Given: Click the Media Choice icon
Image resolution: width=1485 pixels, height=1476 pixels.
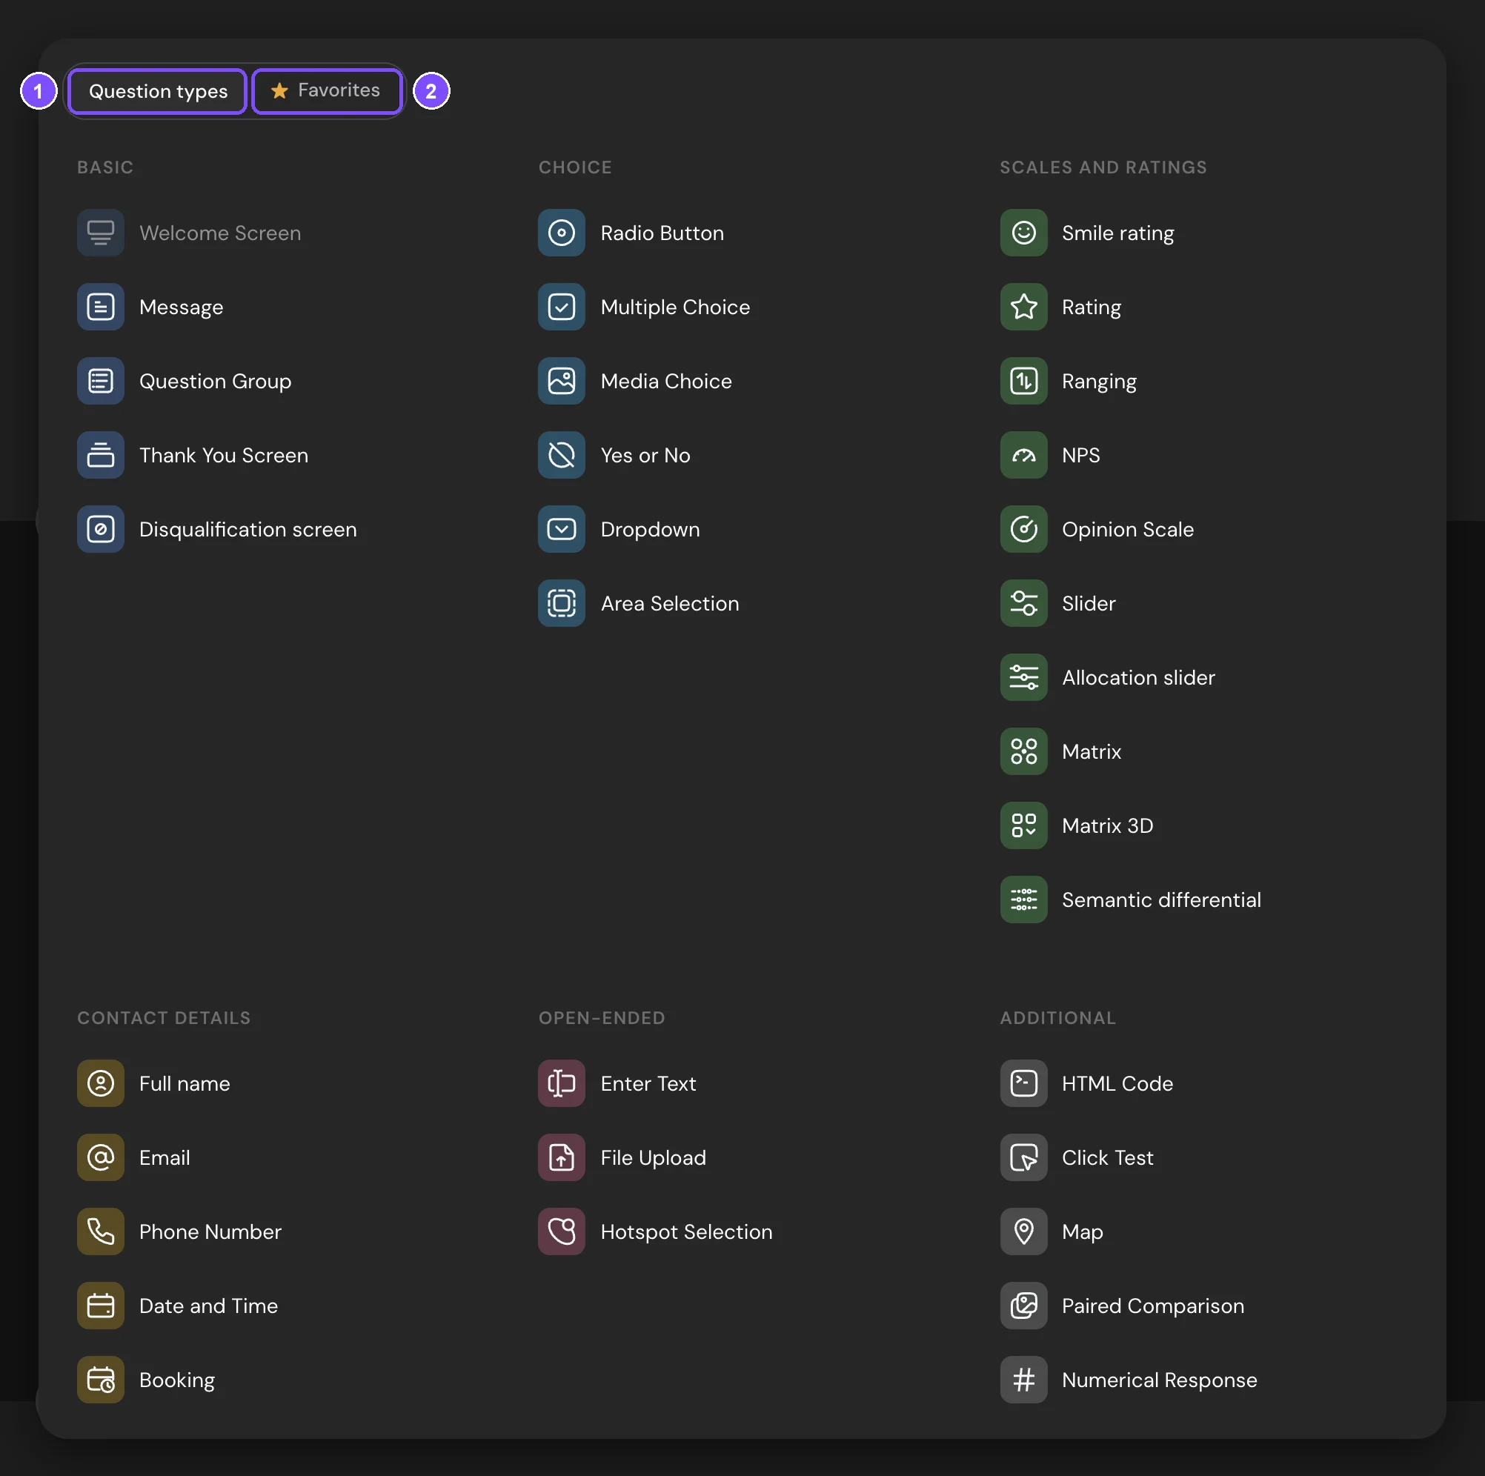Looking at the screenshot, I should [562, 381].
